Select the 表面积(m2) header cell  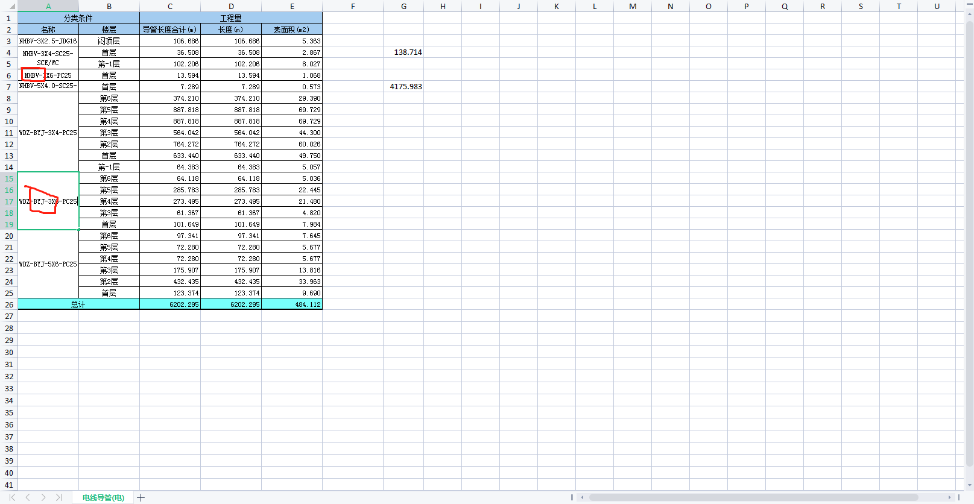pyautogui.click(x=292, y=30)
